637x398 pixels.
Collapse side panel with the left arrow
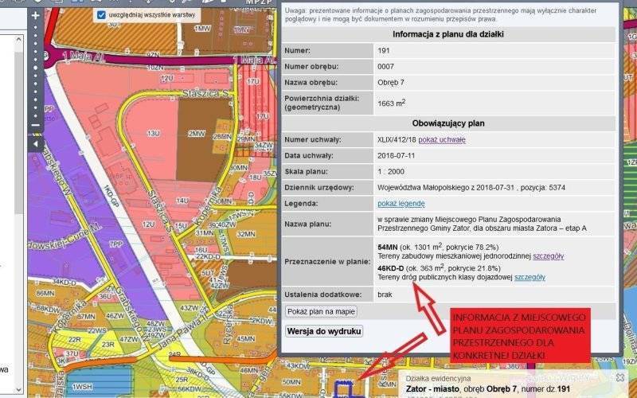click(35, 144)
